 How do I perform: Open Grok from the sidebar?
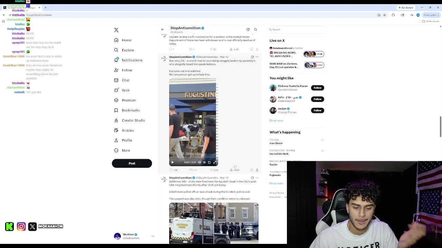pos(122,90)
